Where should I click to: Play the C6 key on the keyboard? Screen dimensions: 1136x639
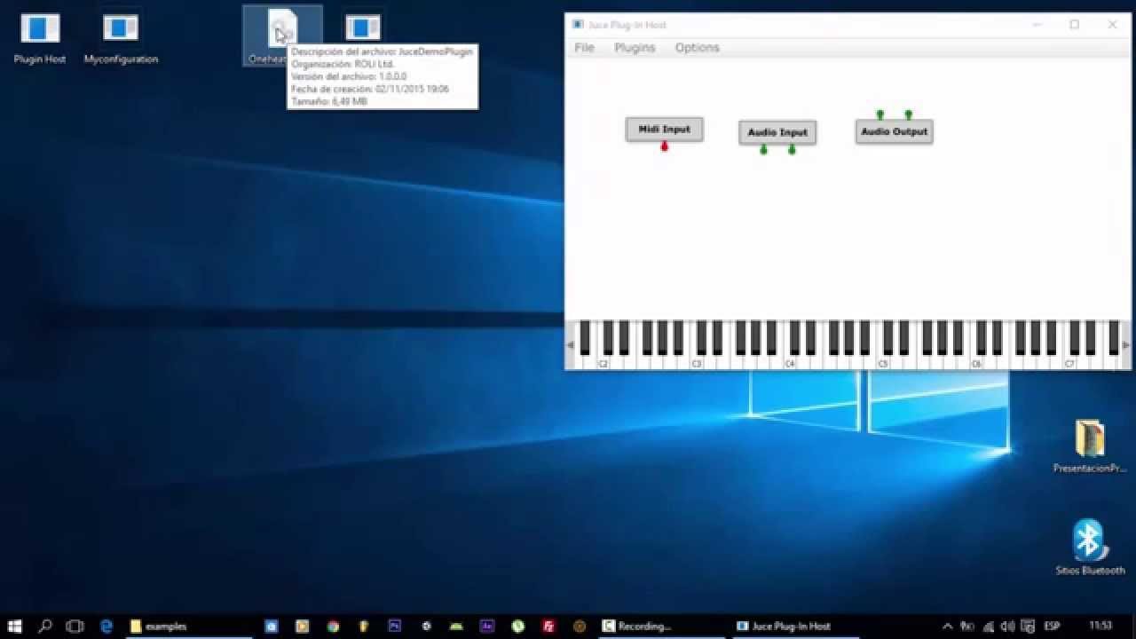click(976, 362)
